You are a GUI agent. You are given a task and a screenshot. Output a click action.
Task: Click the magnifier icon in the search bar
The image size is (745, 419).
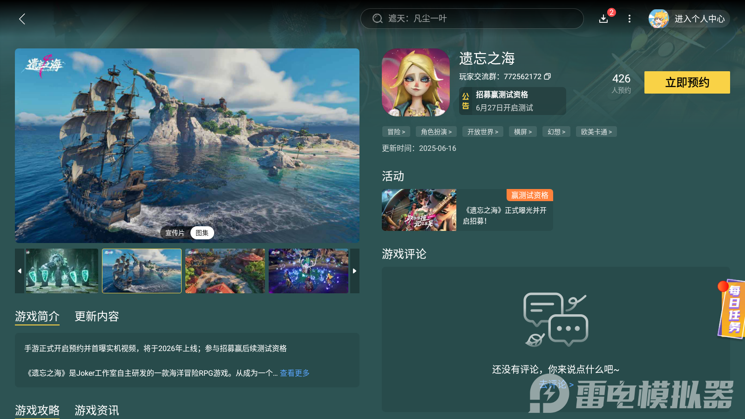pos(377,19)
